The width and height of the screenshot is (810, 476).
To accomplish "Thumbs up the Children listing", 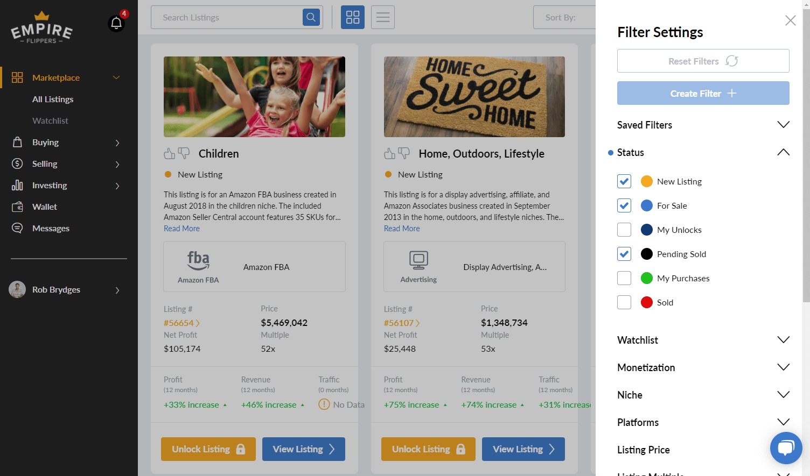I will 170,153.
